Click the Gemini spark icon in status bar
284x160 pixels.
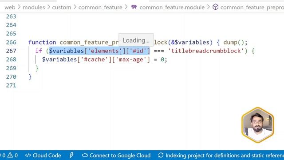(x=71, y=155)
